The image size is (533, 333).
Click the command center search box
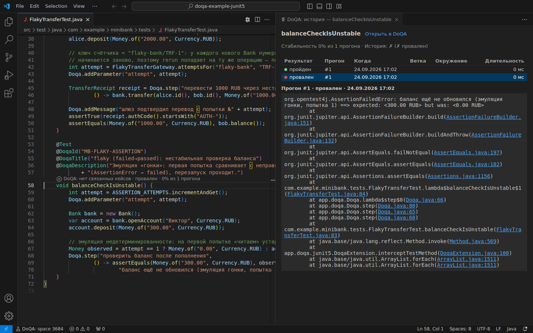coord(216,6)
